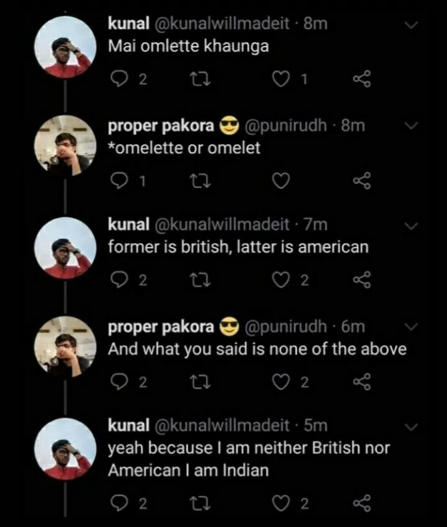Open kunal's profile picture on the top tweet
Screen dimensions: 447x527
[x=65, y=45]
